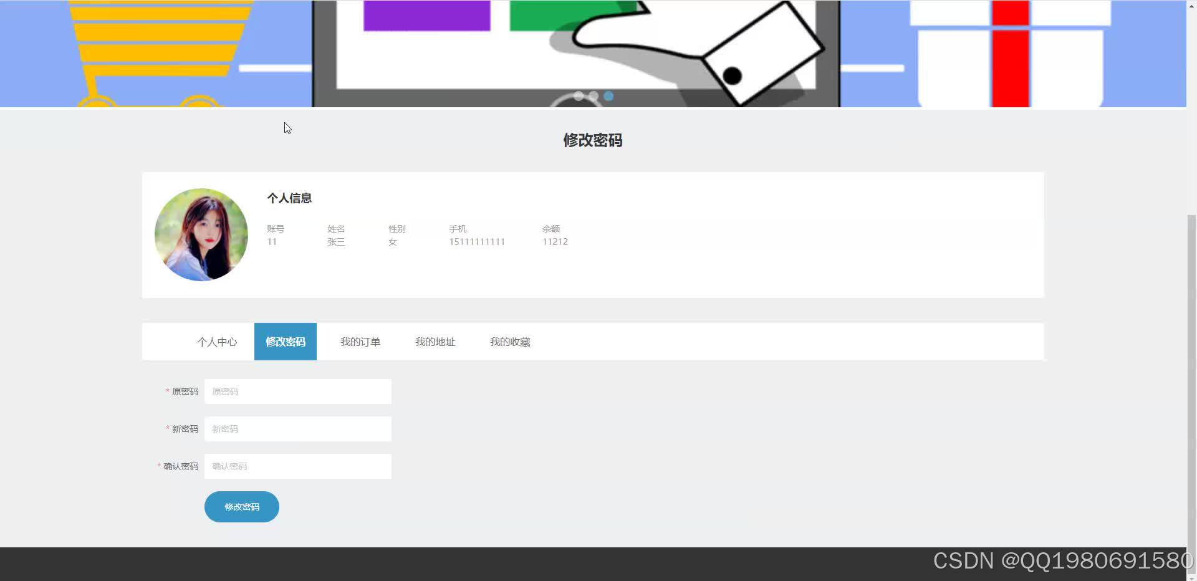Open the 我的收藏 tab
Image resolution: width=1197 pixels, height=581 pixels.
510,341
